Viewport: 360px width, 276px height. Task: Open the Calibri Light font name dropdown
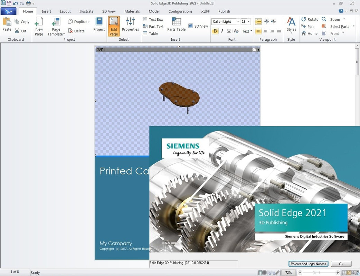(x=238, y=21)
